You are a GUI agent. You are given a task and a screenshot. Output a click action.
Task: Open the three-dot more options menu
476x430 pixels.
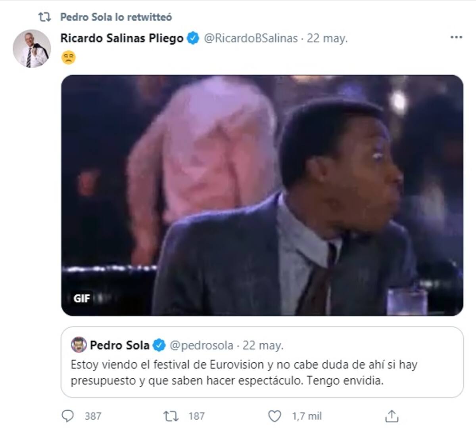(456, 37)
